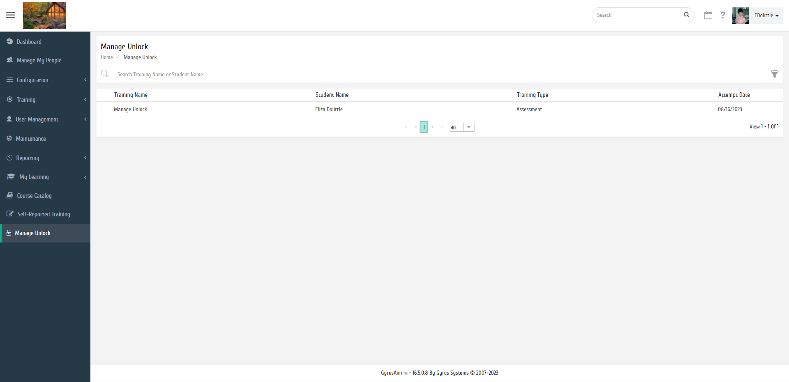
Task: Toggle the hamburger sidebar menu
Action: [11, 15]
